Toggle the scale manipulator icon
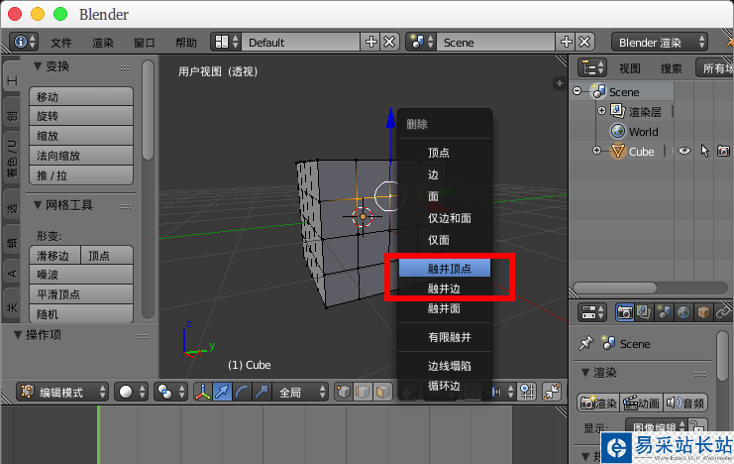This screenshot has width=734, height=464. click(x=262, y=392)
